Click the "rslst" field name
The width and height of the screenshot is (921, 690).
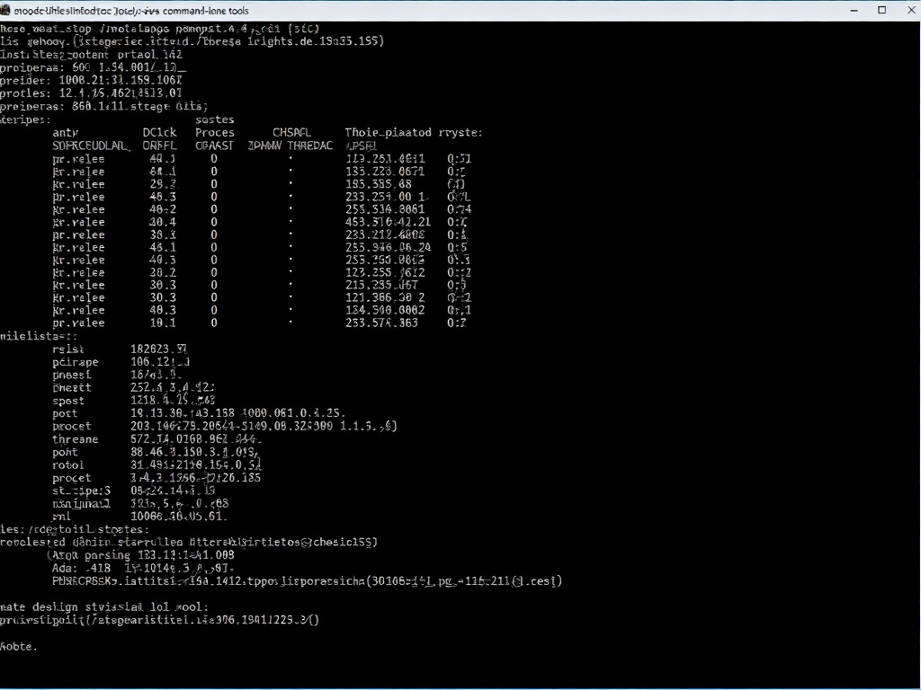coord(68,349)
